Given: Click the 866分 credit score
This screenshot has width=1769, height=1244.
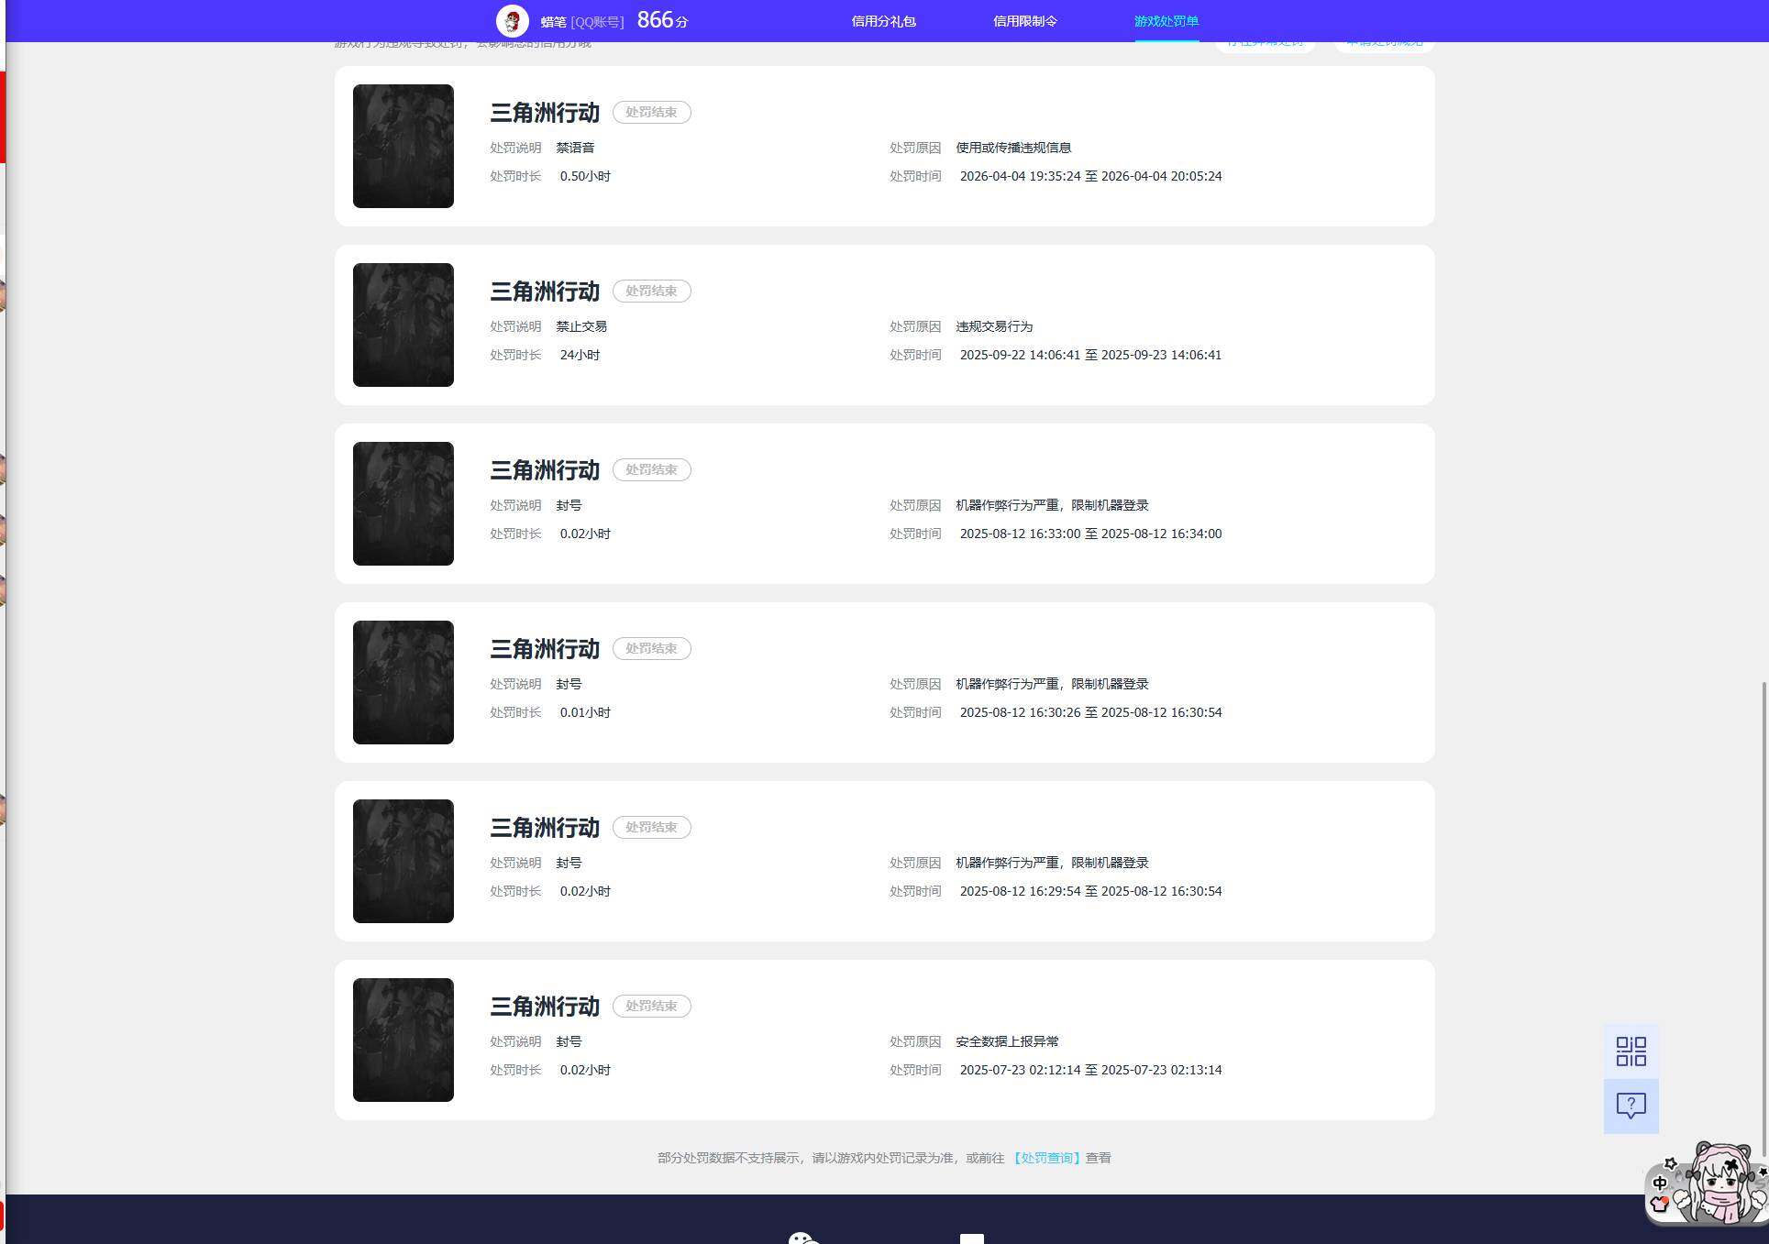Looking at the screenshot, I should 662,20.
